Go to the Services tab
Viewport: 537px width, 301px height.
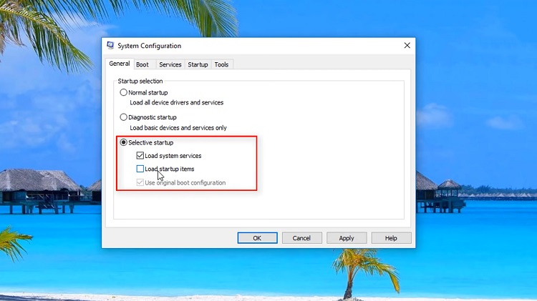(x=170, y=64)
